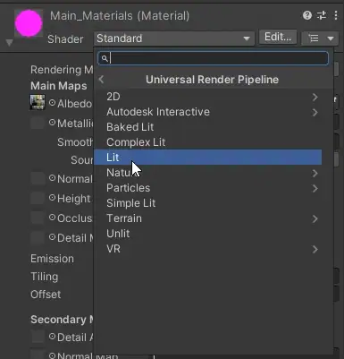This screenshot has height=359, width=344.
Task: Collapse the material foldout triangle
Action: 9,43
